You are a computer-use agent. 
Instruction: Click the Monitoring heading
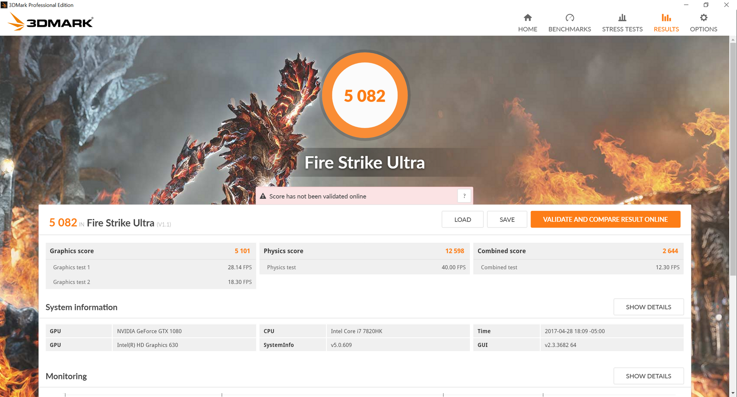pyautogui.click(x=66, y=376)
